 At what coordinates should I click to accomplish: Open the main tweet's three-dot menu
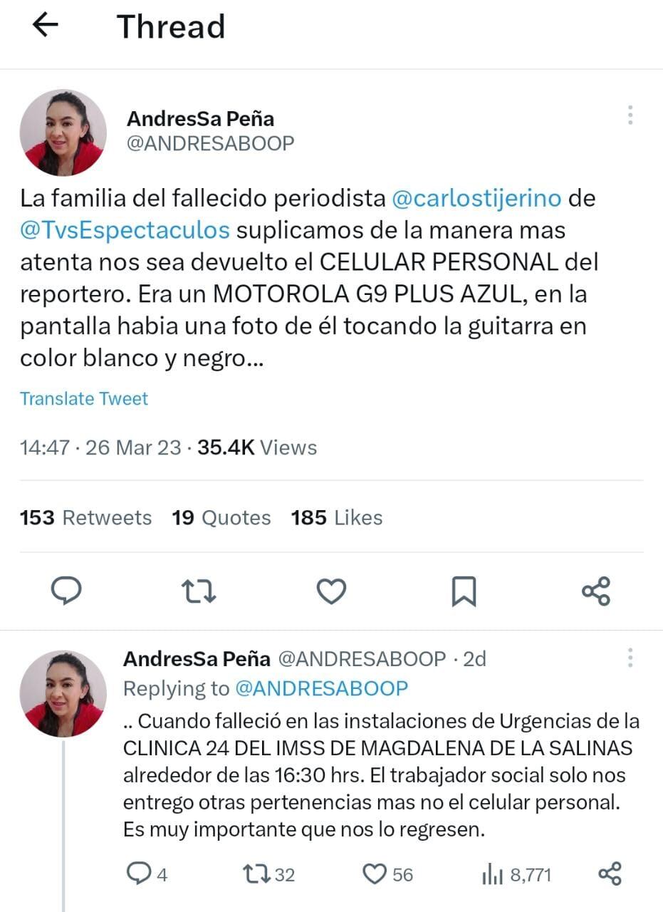click(630, 115)
